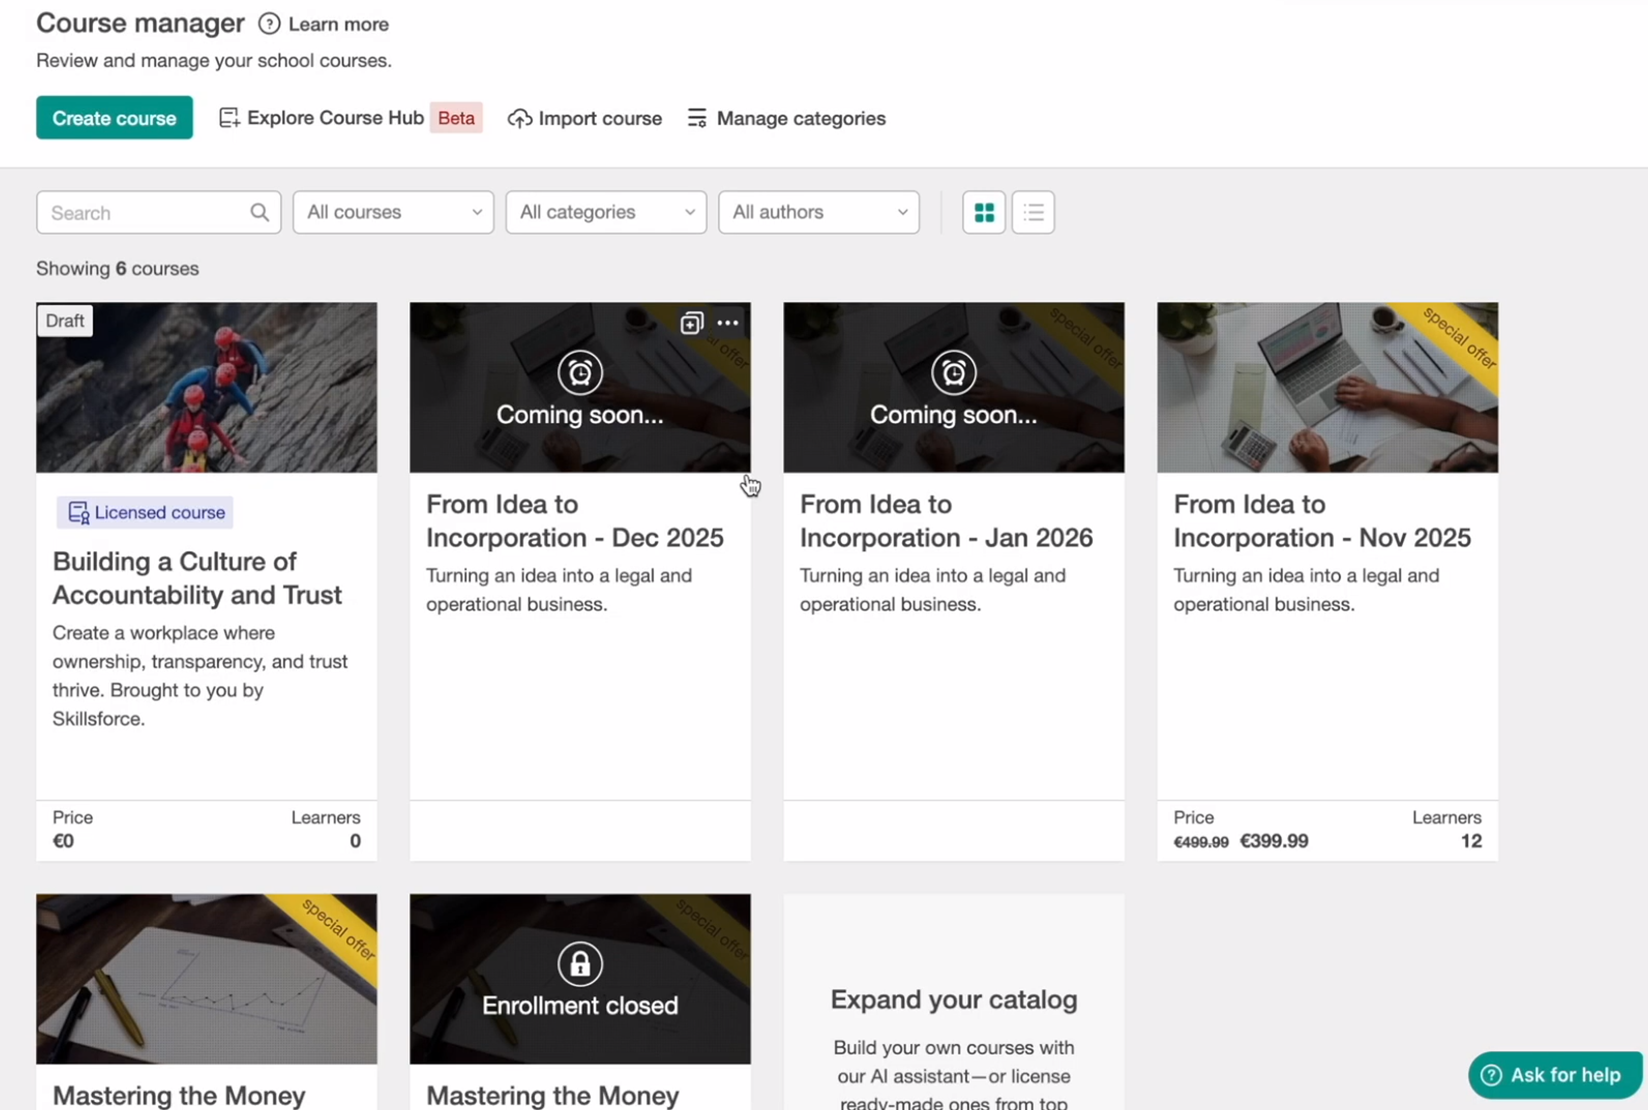Click the Learn more help icon
Viewport: 1648px width, 1110px height.
269,24
